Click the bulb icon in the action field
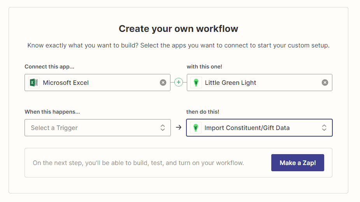360x202 pixels. tap(196, 128)
